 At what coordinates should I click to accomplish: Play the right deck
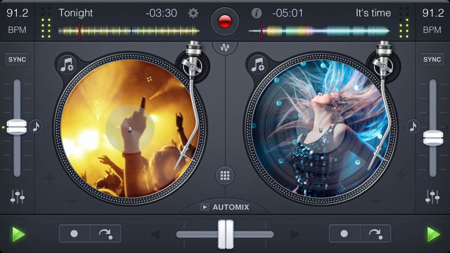[x=433, y=234]
